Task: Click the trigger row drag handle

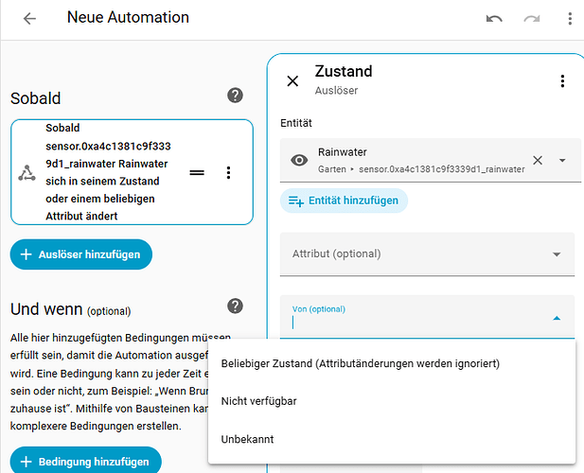Action: (x=197, y=173)
